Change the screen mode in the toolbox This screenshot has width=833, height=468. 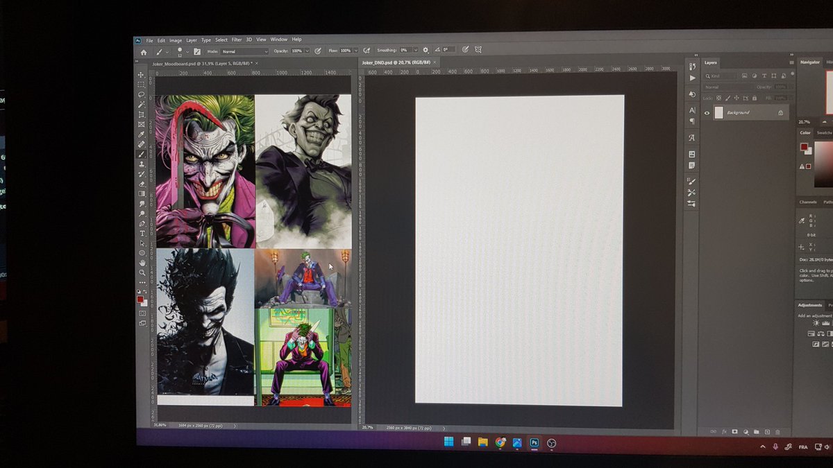coord(142,324)
